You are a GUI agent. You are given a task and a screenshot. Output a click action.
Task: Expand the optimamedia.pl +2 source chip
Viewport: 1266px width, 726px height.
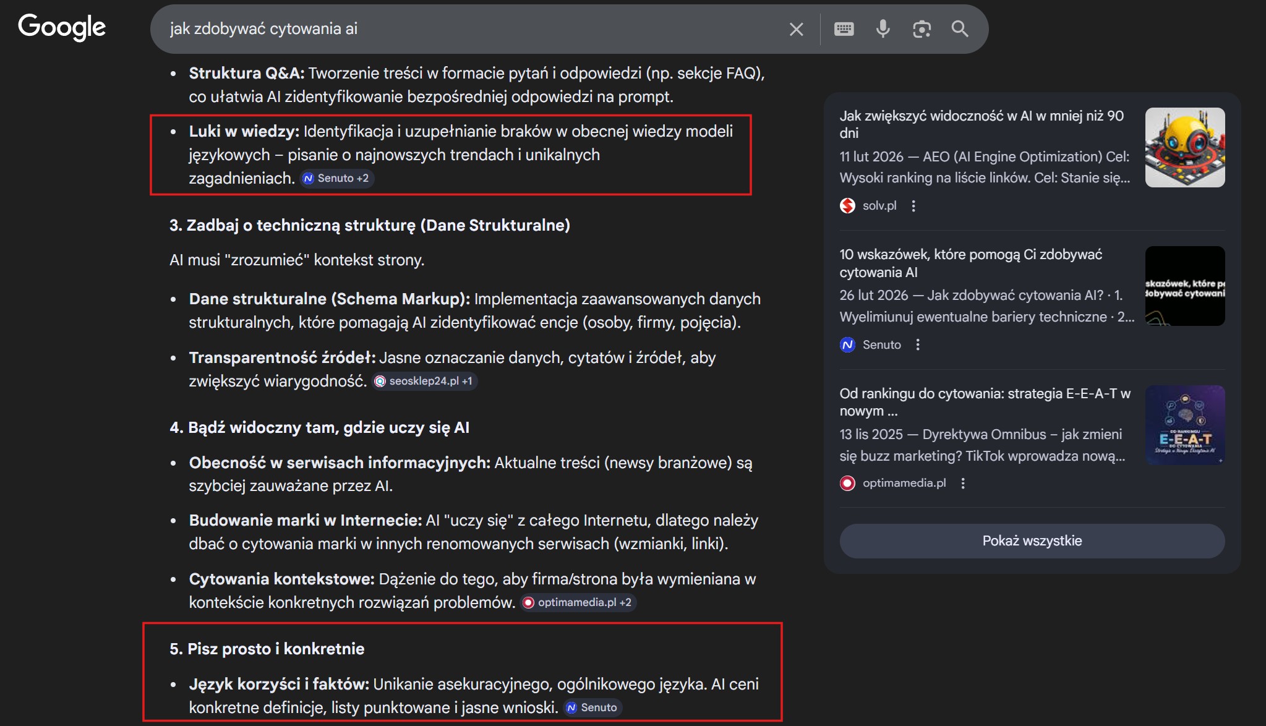(578, 602)
